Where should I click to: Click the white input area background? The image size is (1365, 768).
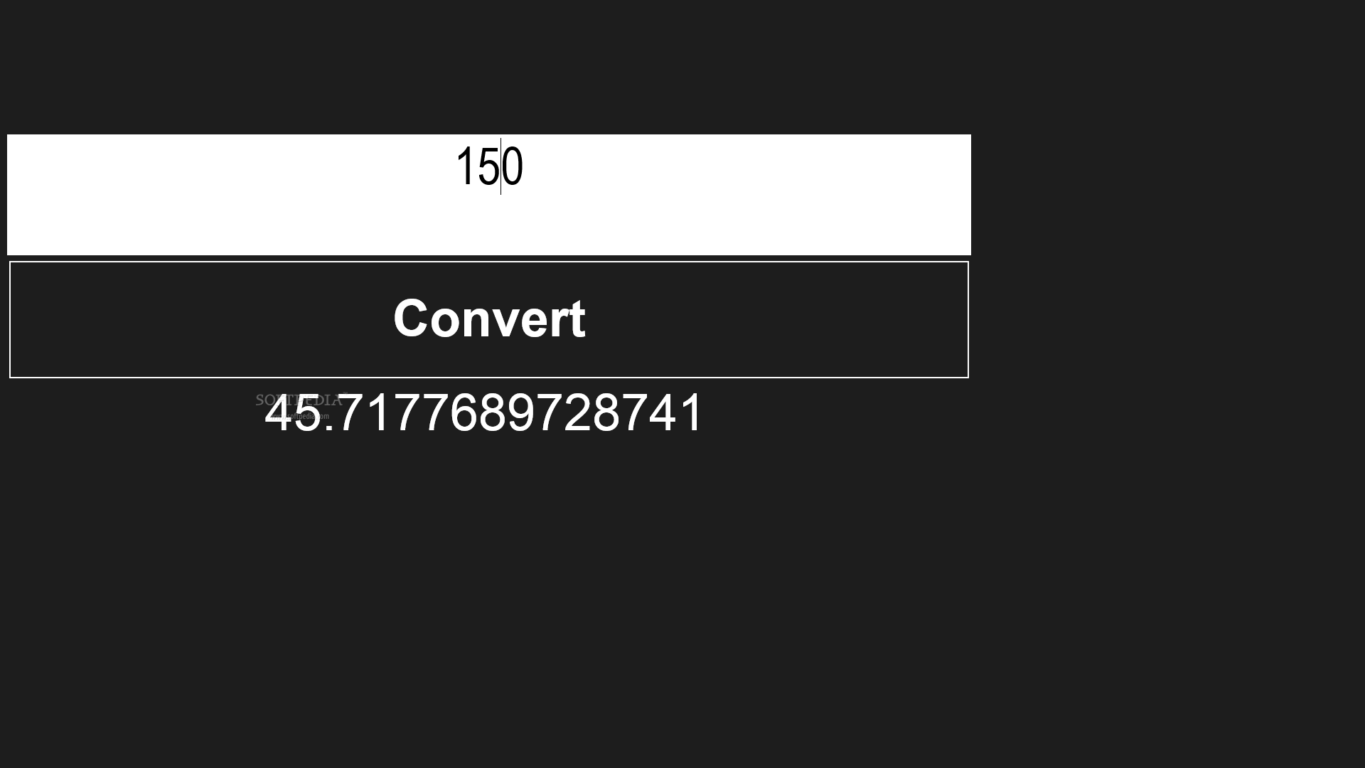(x=489, y=194)
